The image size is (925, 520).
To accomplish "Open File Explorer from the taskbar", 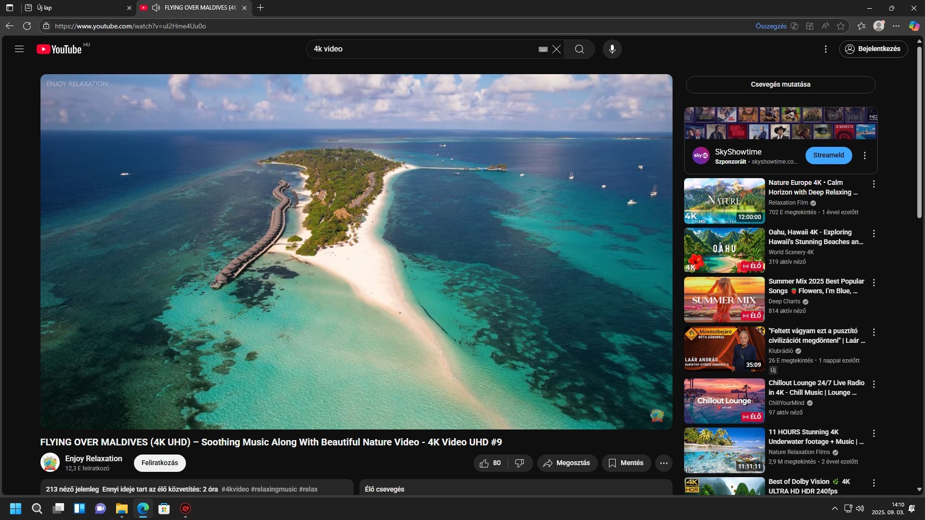I will (121, 508).
